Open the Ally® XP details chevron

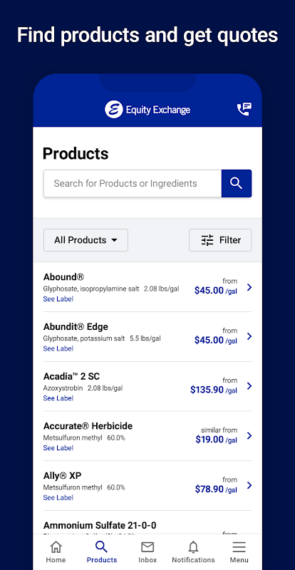tap(249, 485)
